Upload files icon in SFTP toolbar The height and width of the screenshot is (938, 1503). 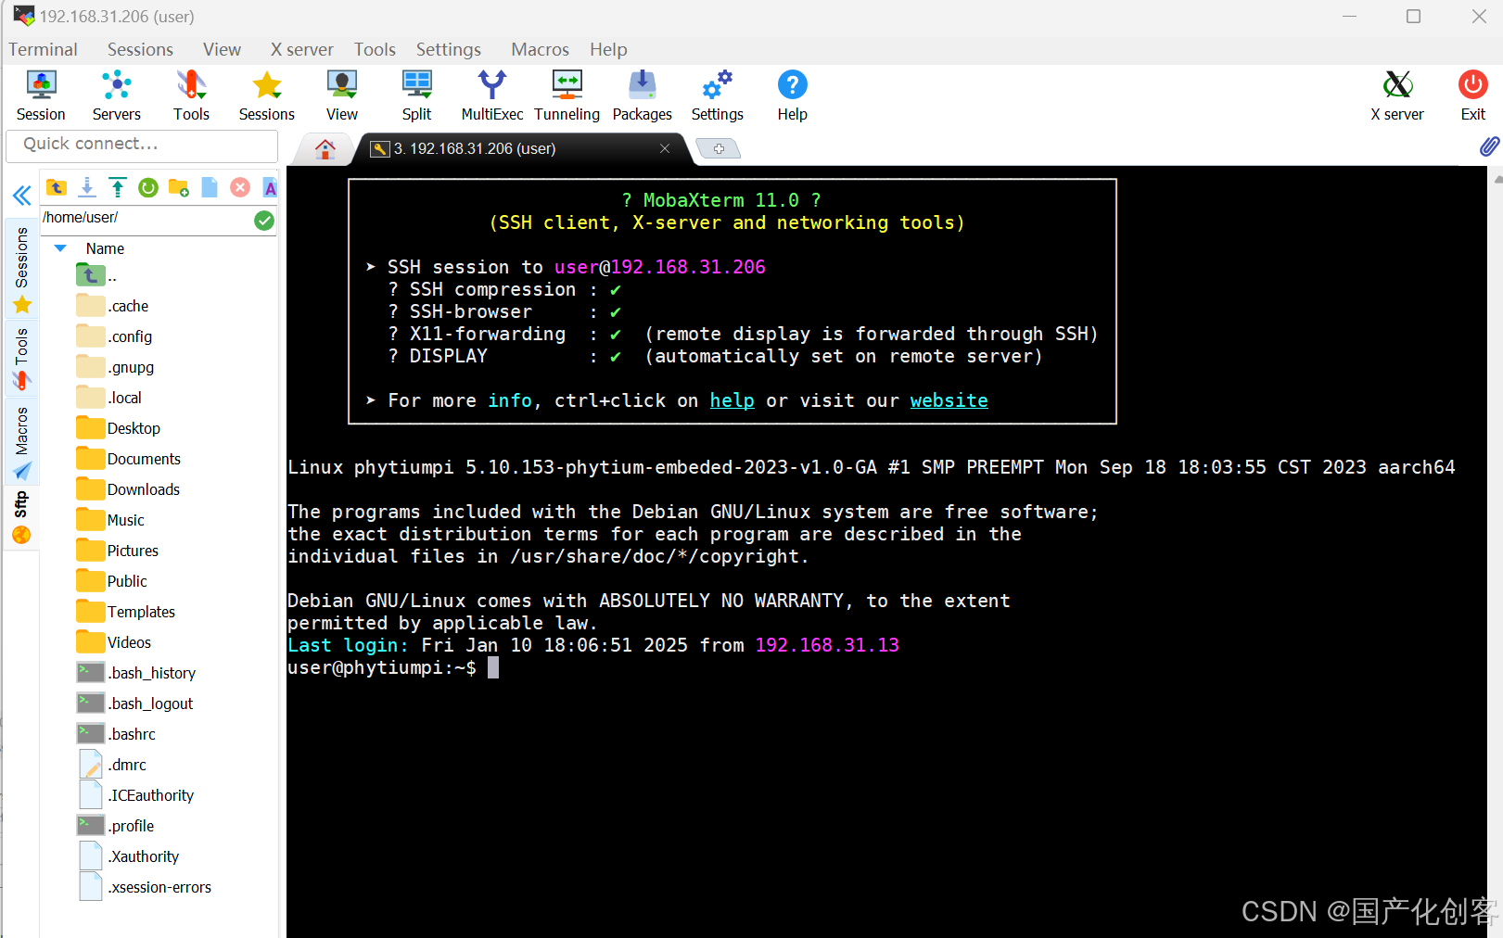(118, 188)
